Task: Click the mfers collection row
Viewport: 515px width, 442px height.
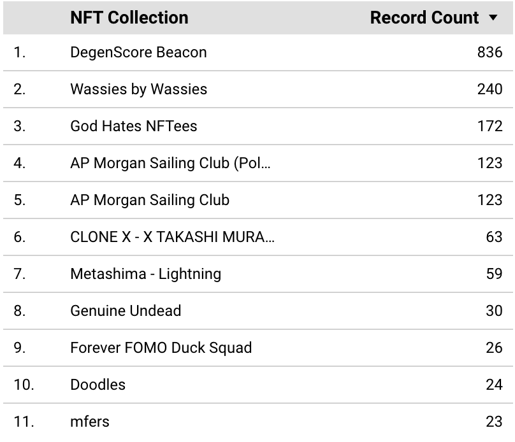Action: click(258, 422)
